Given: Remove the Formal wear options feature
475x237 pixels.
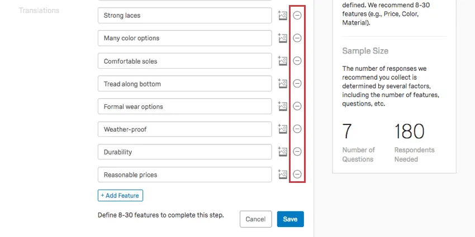Looking at the screenshot, I should coord(297,106).
